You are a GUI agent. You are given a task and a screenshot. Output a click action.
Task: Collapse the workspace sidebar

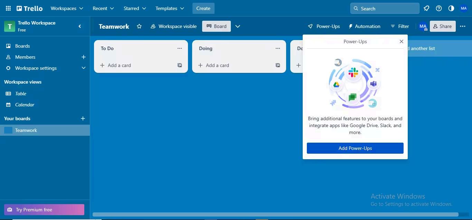[80, 26]
